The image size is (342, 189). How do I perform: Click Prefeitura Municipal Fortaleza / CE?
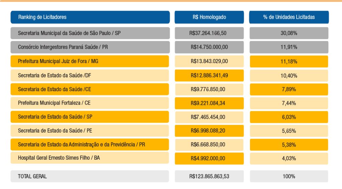[90, 103]
